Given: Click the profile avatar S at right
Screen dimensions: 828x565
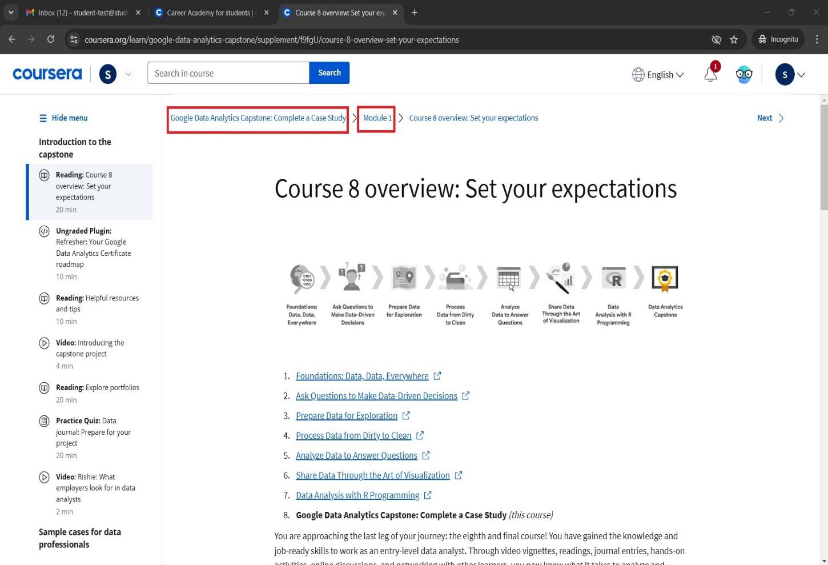Looking at the screenshot, I should pos(785,75).
